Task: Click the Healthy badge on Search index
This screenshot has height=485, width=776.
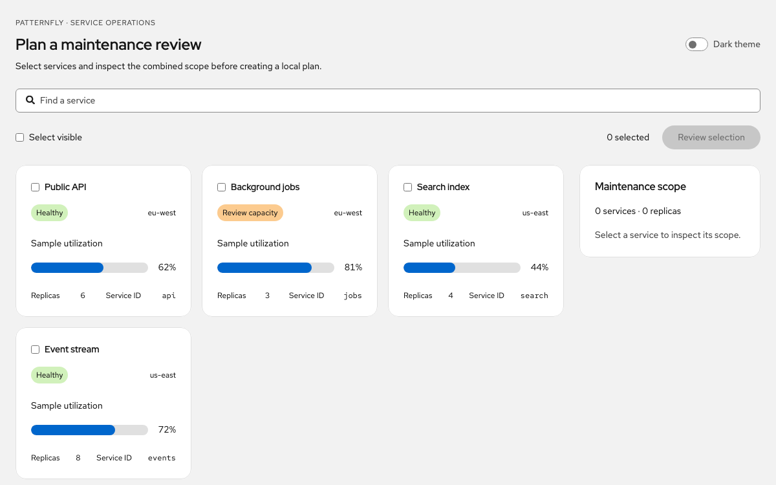Action: (422, 213)
